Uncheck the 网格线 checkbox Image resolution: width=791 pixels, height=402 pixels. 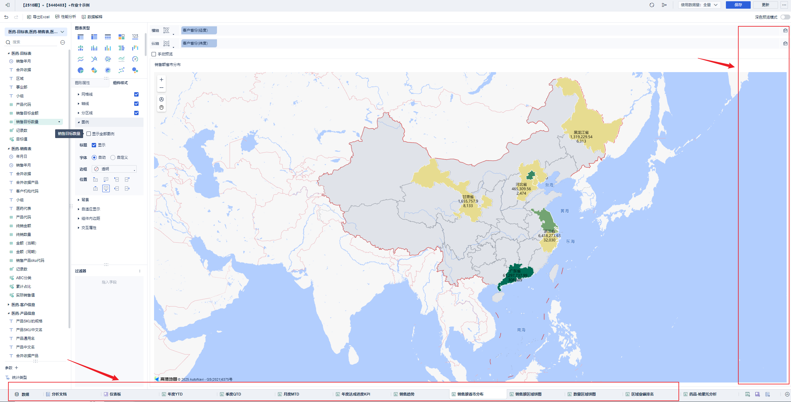pos(136,94)
